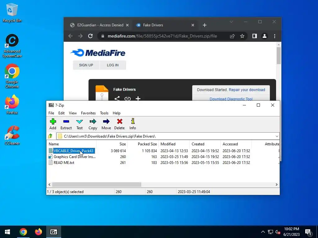Select the Google Chrome desktop shortcut
This screenshot has width=318, height=238.
coord(12,76)
